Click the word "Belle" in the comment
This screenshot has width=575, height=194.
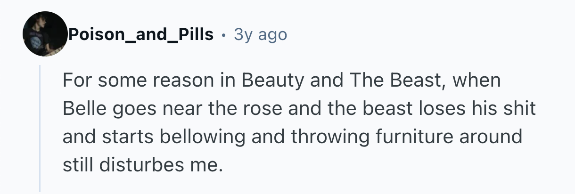pyautogui.click(x=82, y=109)
